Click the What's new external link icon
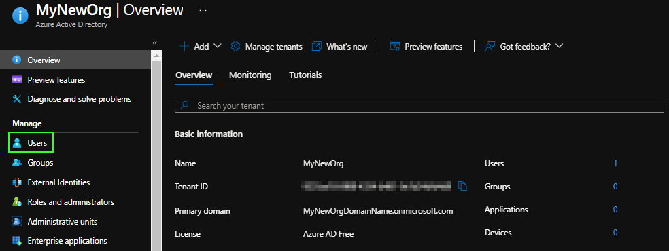The height and width of the screenshot is (251, 669). pyautogui.click(x=317, y=46)
